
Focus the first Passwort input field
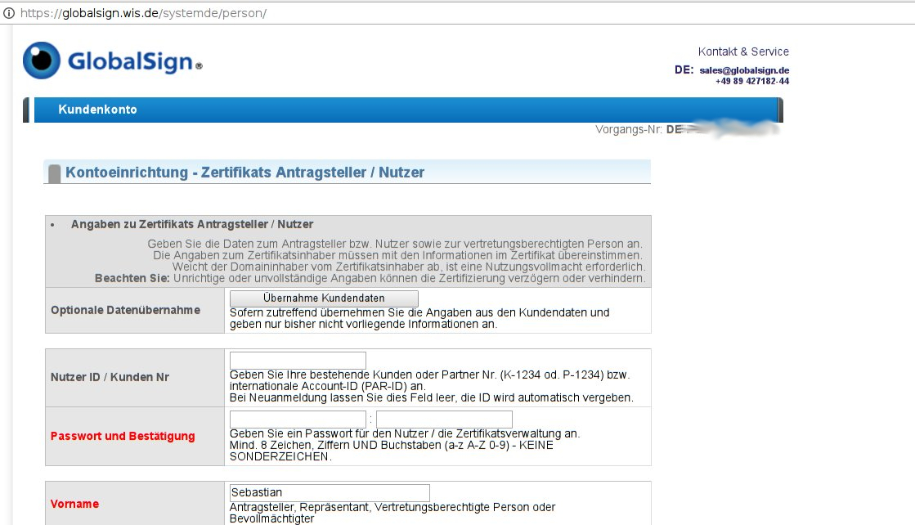tap(298, 419)
